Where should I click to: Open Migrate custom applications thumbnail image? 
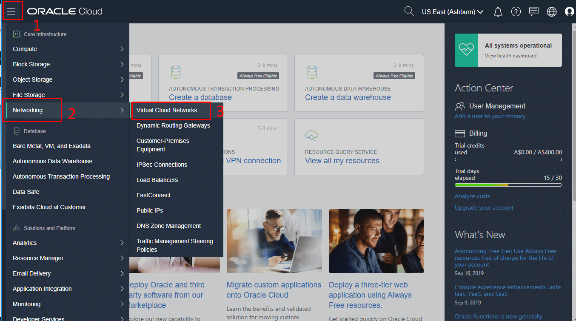pyautogui.click(x=274, y=241)
